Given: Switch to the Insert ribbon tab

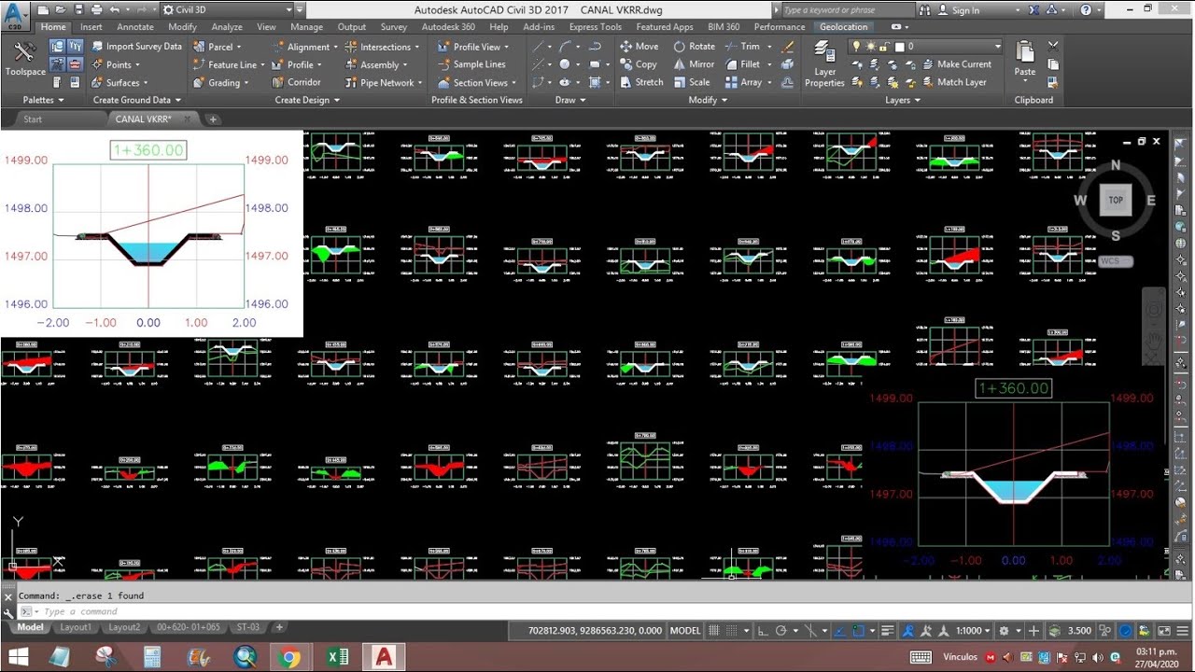Looking at the screenshot, I should (91, 27).
